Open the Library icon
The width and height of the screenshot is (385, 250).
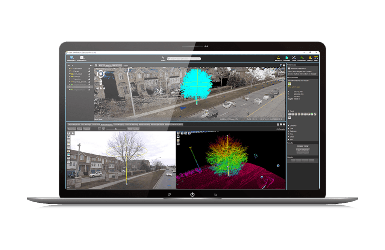point(310,58)
